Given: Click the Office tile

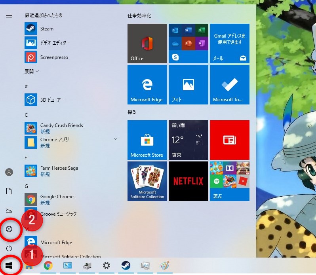Looking at the screenshot, I should tap(147, 44).
